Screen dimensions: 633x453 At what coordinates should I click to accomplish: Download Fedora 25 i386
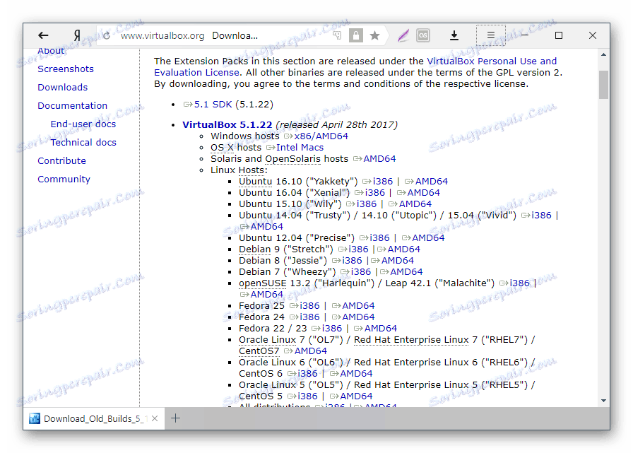(x=309, y=305)
